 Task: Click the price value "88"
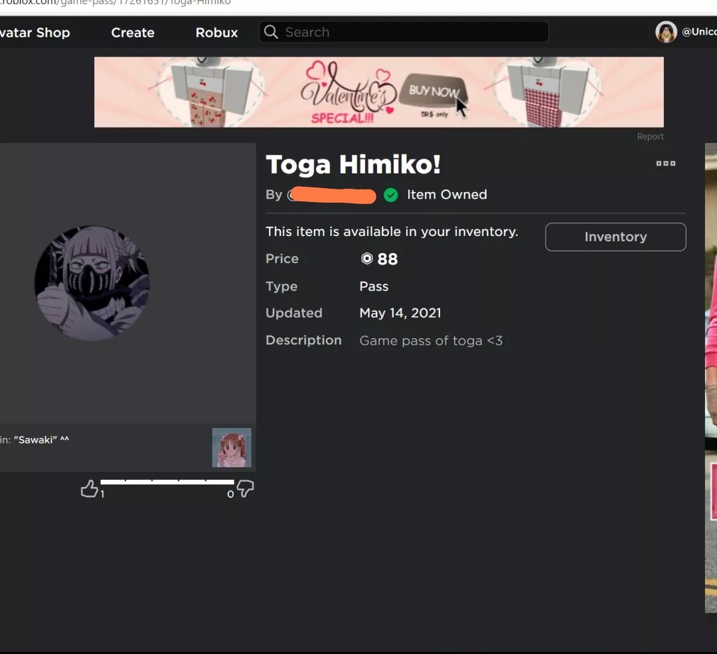[x=387, y=259]
